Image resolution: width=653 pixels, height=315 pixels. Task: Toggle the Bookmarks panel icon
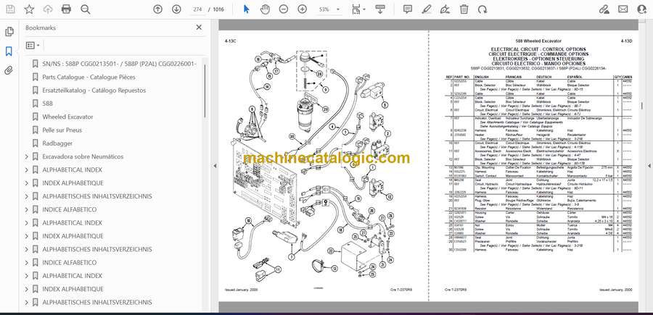[x=9, y=51]
